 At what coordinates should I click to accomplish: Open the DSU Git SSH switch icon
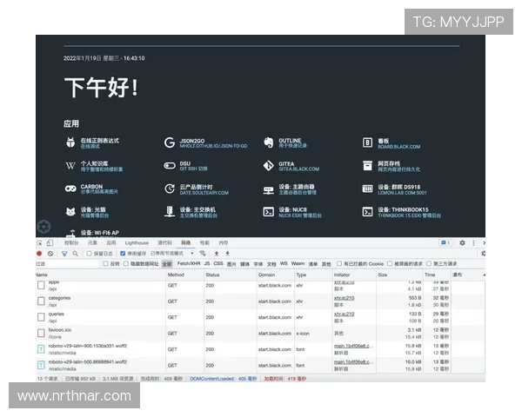tap(170, 166)
